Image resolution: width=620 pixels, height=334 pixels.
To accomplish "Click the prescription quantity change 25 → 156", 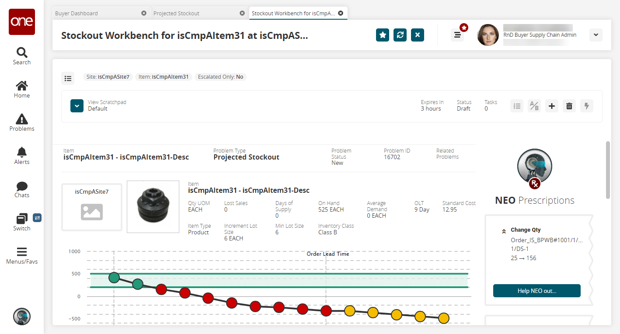I will tap(523, 258).
